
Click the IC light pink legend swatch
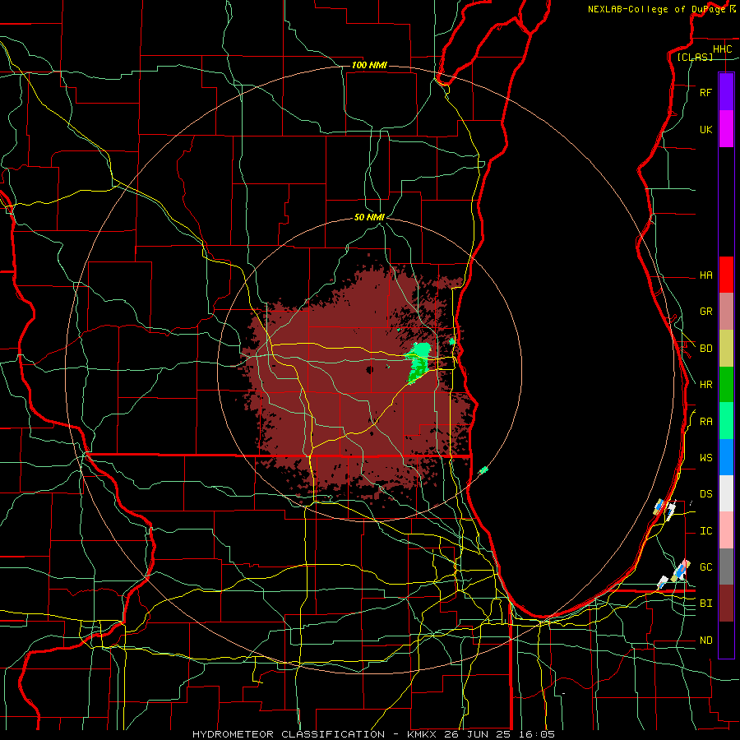(x=726, y=530)
